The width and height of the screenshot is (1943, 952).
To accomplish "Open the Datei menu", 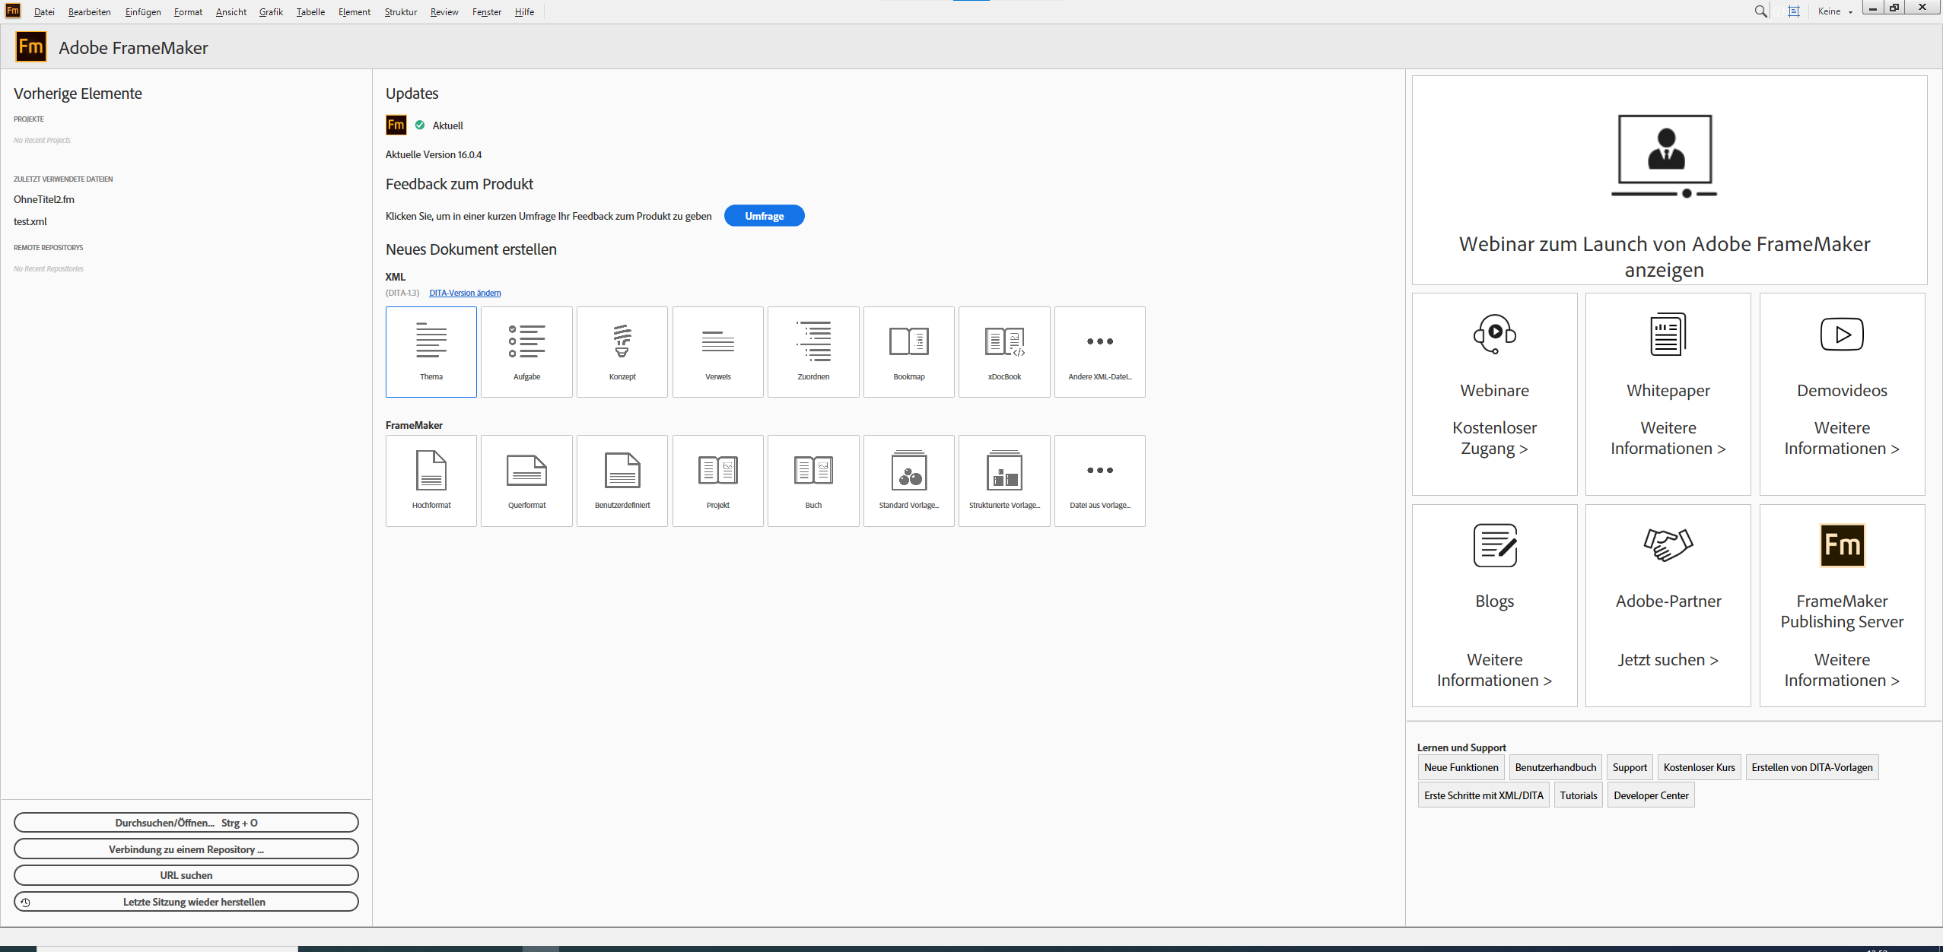I will coord(44,11).
